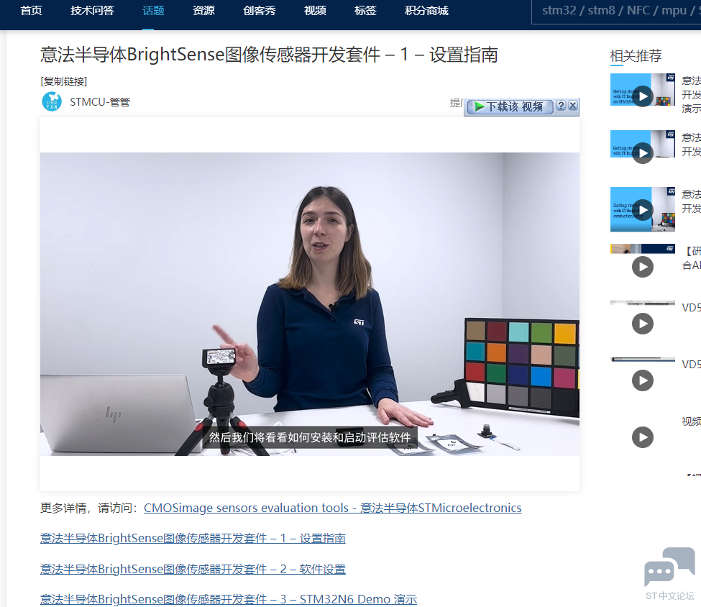Viewport: 701px width, 607px height.
Task: Open the 创客秀 navigation item
Action: click(x=260, y=11)
